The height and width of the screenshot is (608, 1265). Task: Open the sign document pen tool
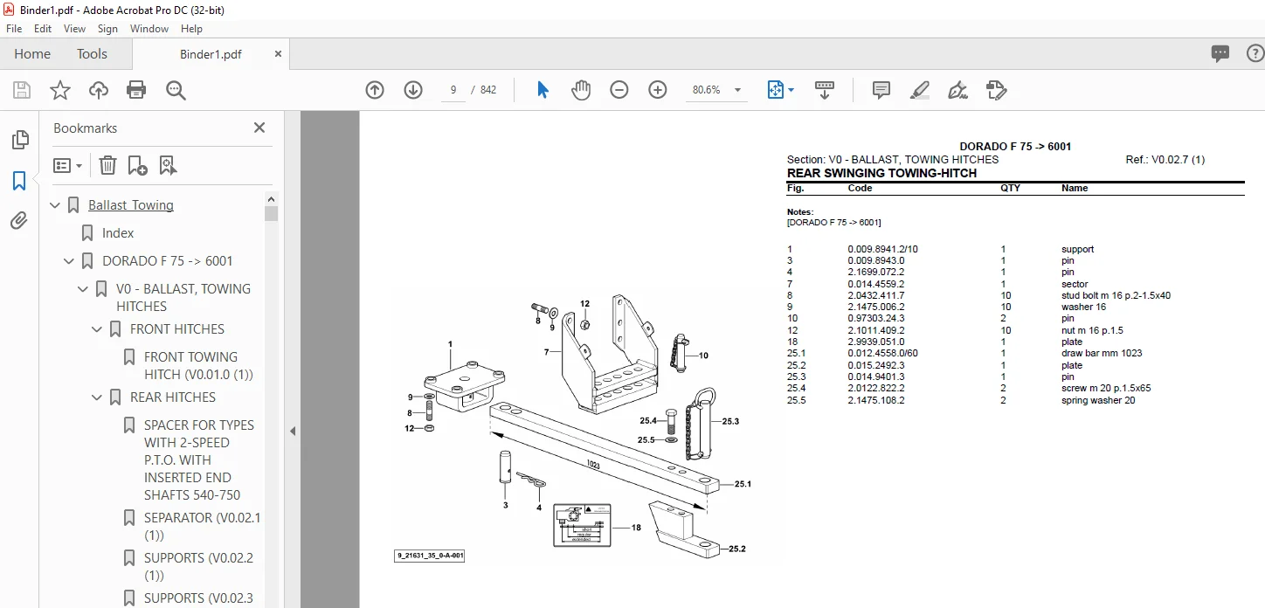click(x=958, y=90)
